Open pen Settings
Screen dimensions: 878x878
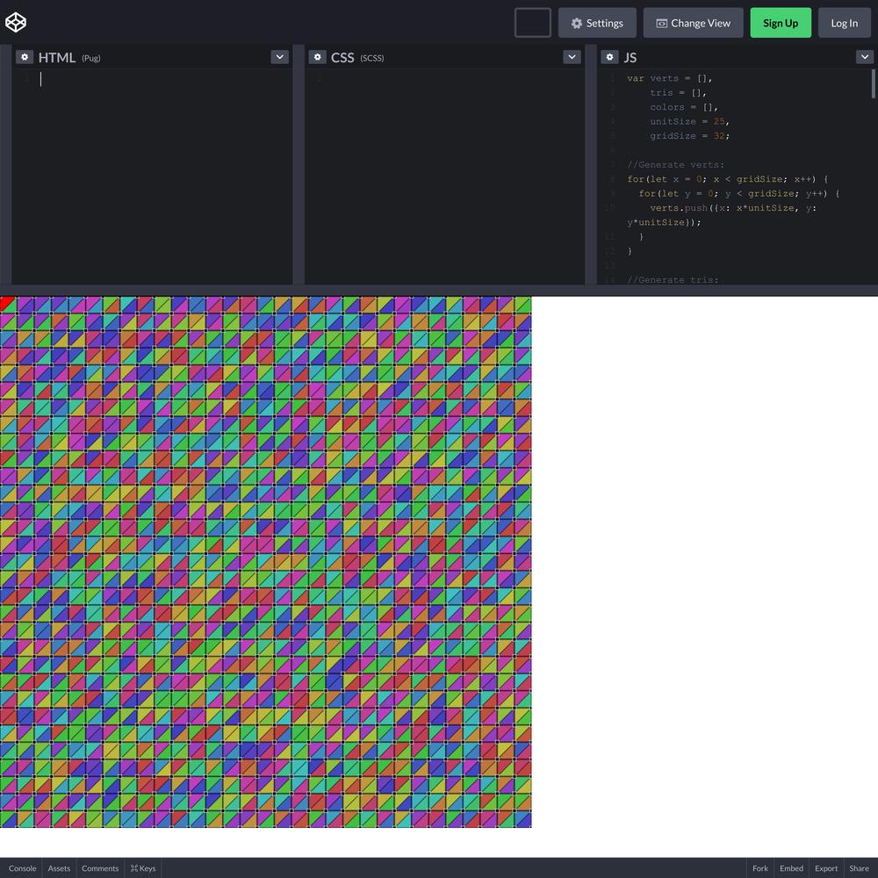point(597,23)
